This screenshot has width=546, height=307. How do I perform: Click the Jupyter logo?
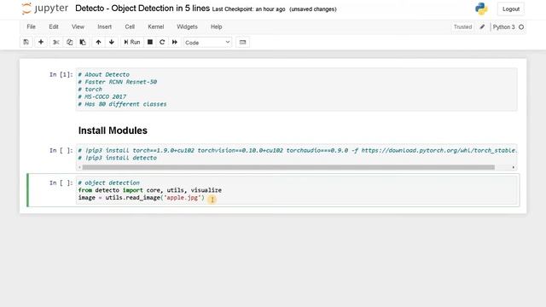click(x=45, y=9)
